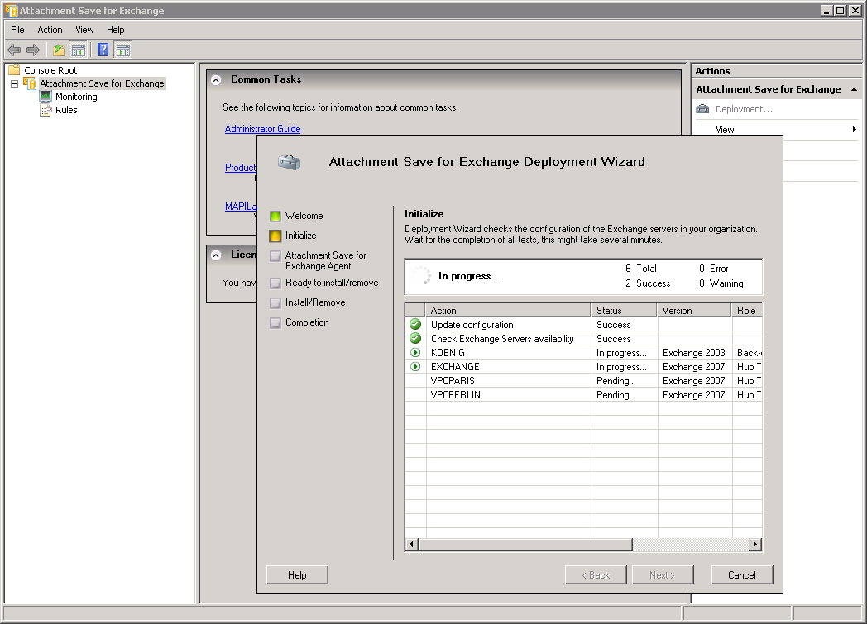Sort by the Action column header
Image resolution: width=867 pixels, height=624 pixels.
508,310
